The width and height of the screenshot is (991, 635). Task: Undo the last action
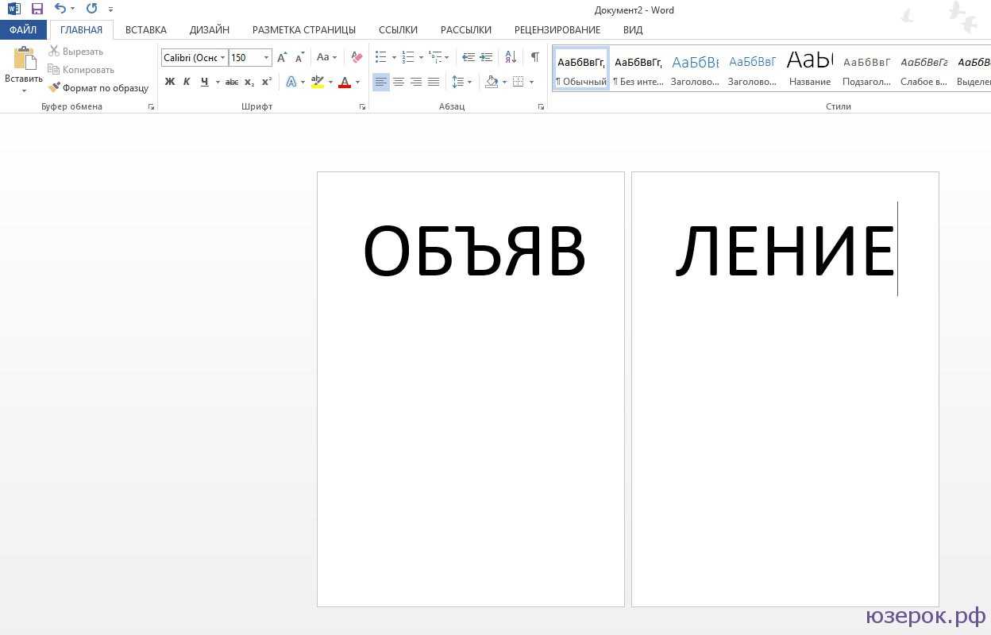(x=60, y=10)
